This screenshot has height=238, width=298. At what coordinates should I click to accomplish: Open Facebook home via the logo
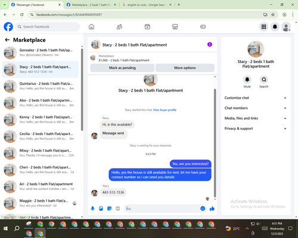[8, 27]
